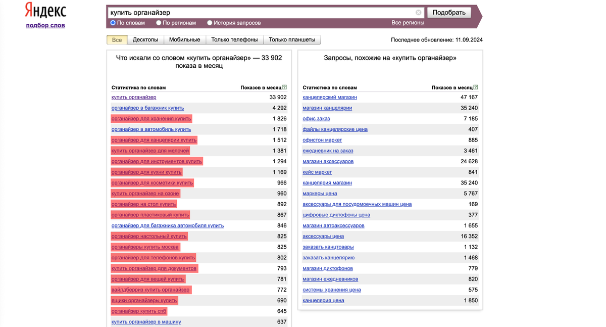Click the Яндекс logo

coord(45,10)
